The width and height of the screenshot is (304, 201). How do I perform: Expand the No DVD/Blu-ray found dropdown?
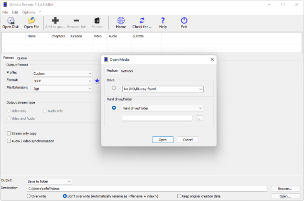tap(163, 89)
